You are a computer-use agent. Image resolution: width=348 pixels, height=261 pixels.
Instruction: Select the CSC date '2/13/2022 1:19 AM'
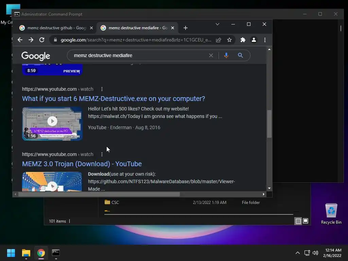210,203
